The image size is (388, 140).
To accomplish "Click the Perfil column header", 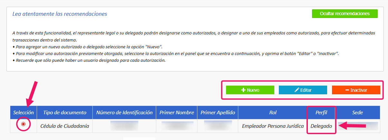I will coord(321,112).
